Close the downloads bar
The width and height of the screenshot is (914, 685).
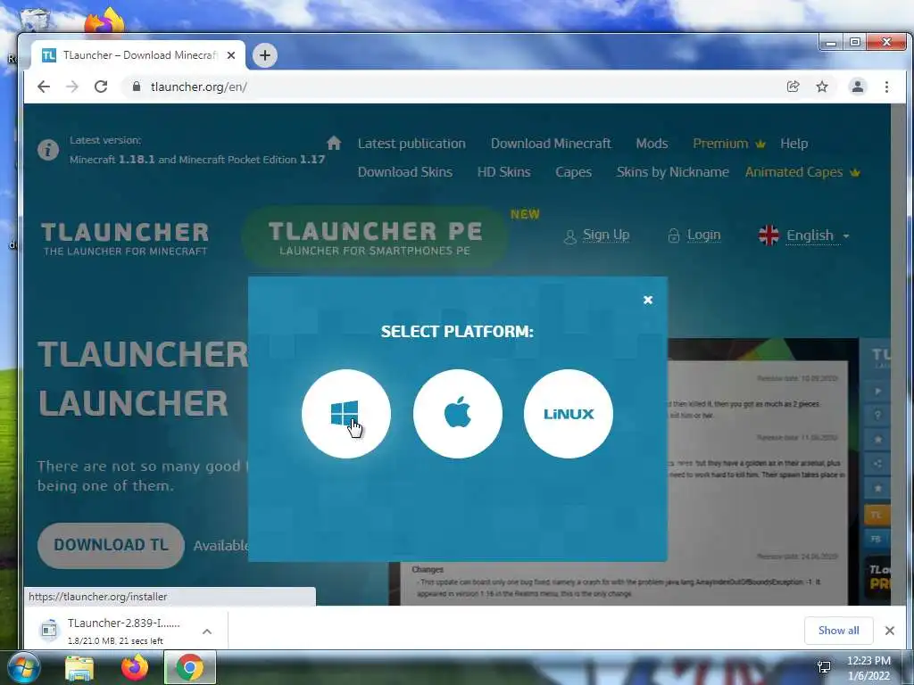point(890,631)
